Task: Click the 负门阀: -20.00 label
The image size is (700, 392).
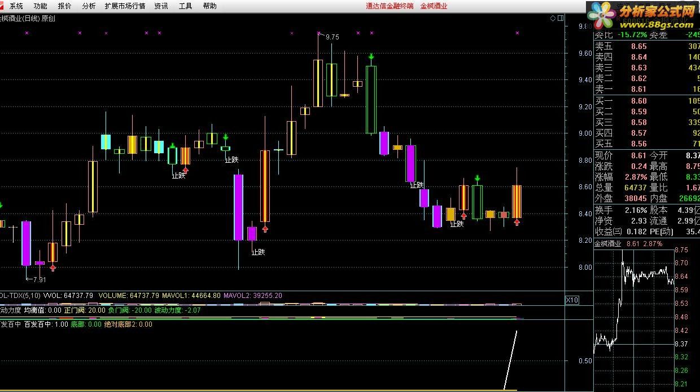Action: (x=130, y=310)
